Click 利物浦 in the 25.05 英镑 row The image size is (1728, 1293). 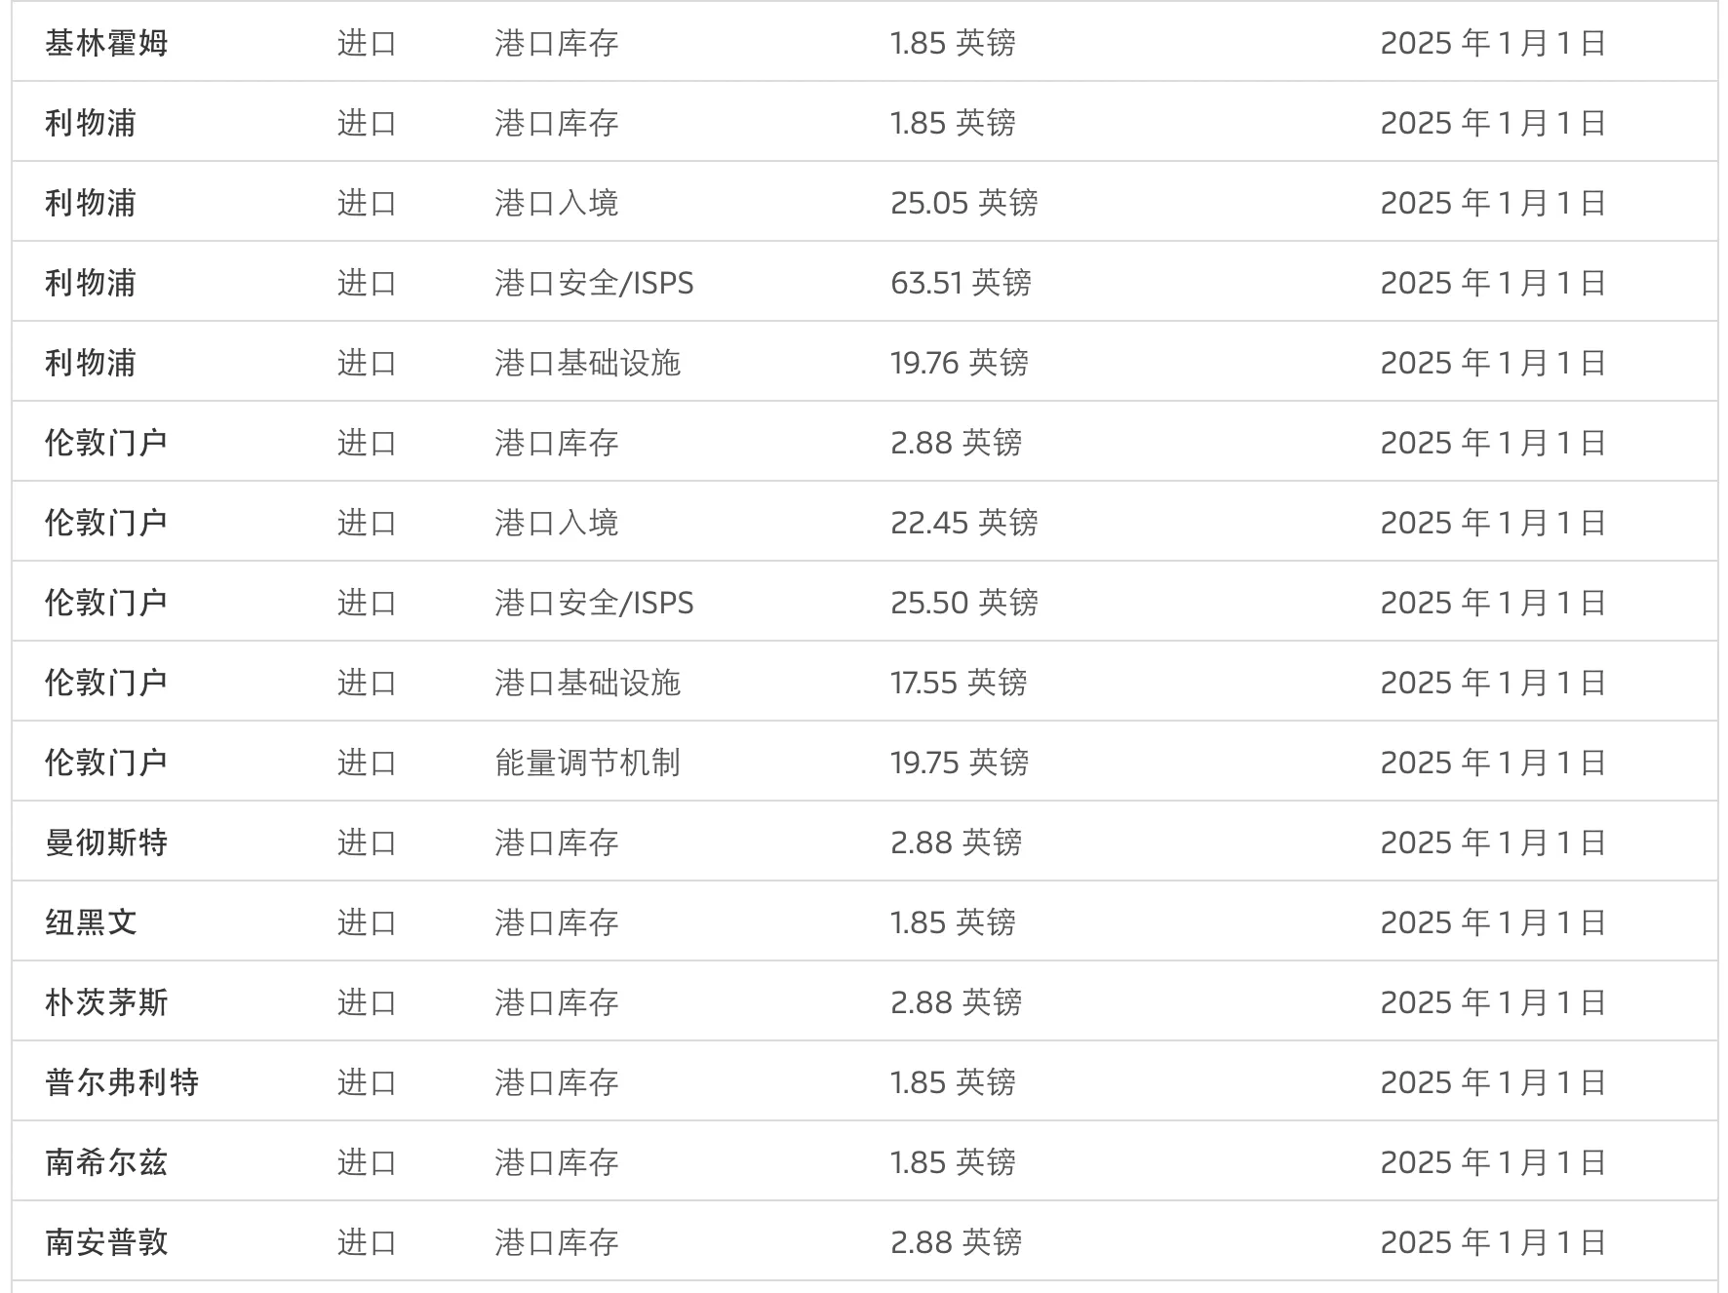(x=91, y=203)
